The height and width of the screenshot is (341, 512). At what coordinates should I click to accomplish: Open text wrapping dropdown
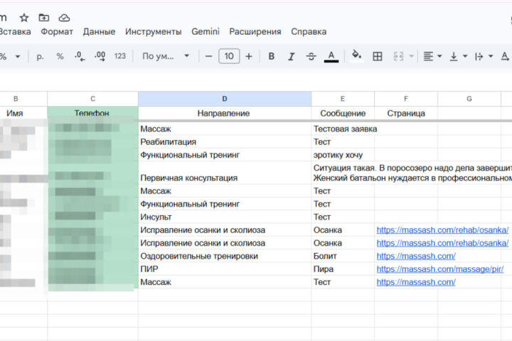click(484, 56)
